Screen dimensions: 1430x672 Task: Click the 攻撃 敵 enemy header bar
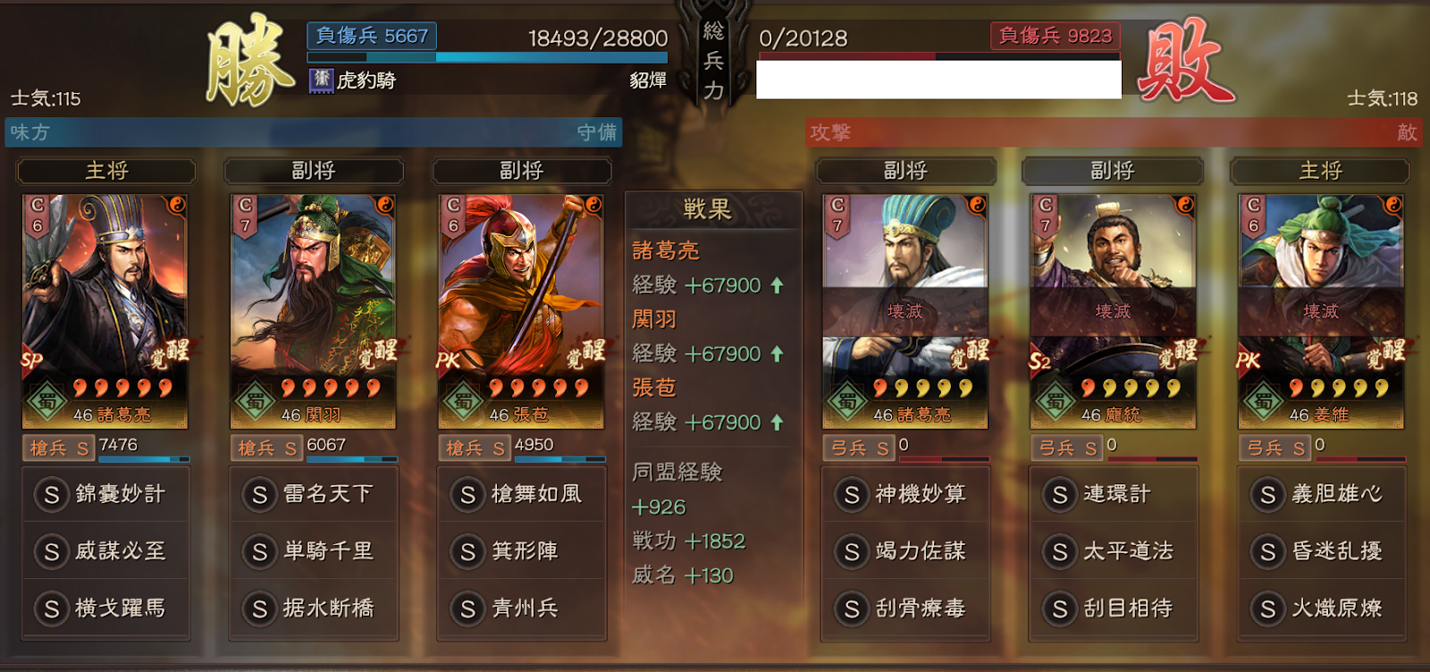coord(1113,132)
